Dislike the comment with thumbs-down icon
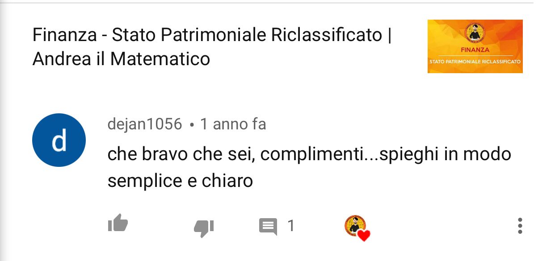The width and height of the screenshot is (555, 261). click(204, 228)
